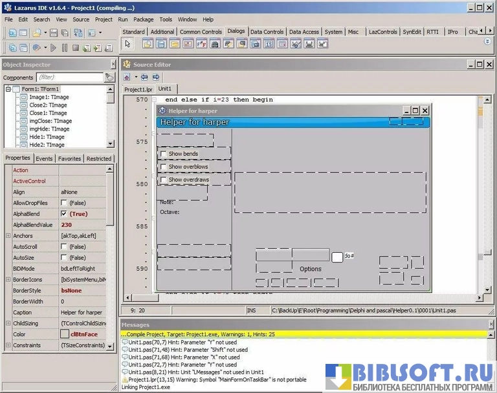Image resolution: width=497 pixels, height=393 pixels.
Task: Select imgClose: TImage in component tree
Action: click(x=50, y=121)
